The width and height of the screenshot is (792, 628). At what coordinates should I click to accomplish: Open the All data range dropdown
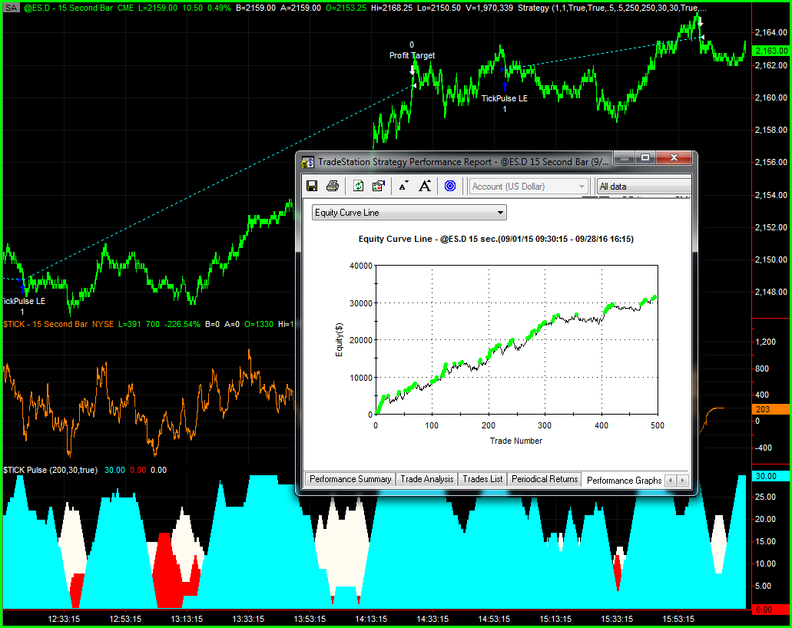644,187
